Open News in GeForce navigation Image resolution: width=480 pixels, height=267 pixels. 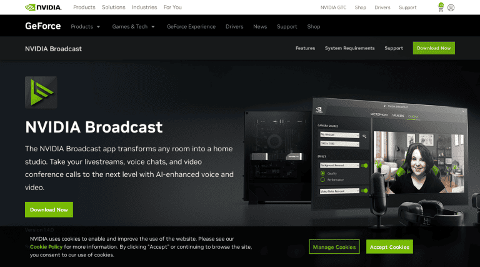(260, 27)
